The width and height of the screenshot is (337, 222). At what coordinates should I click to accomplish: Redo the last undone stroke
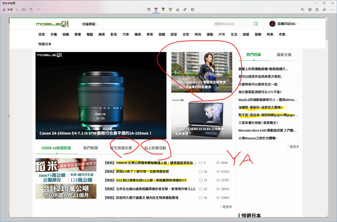click(38, 9)
